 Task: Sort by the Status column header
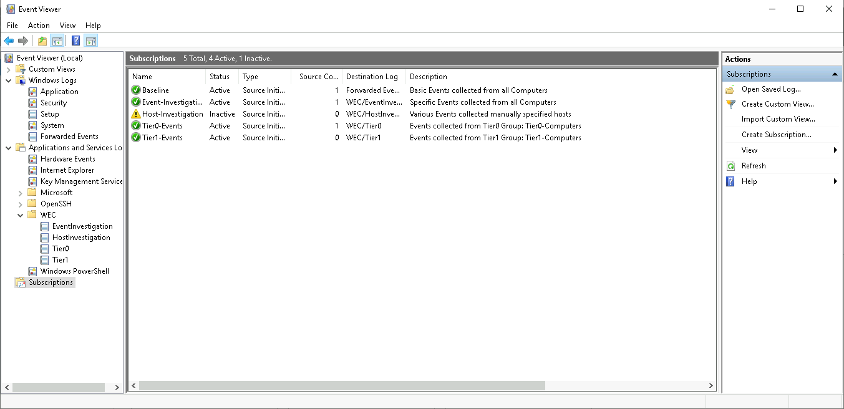pyautogui.click(x=222, y=77)
